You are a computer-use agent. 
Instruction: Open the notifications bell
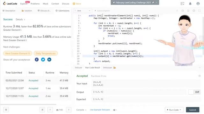pos(190,3)
